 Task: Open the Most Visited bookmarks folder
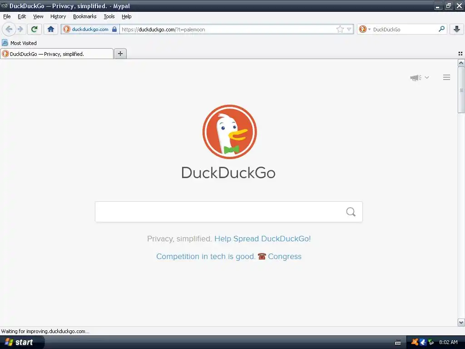click(x=19, y=43)
